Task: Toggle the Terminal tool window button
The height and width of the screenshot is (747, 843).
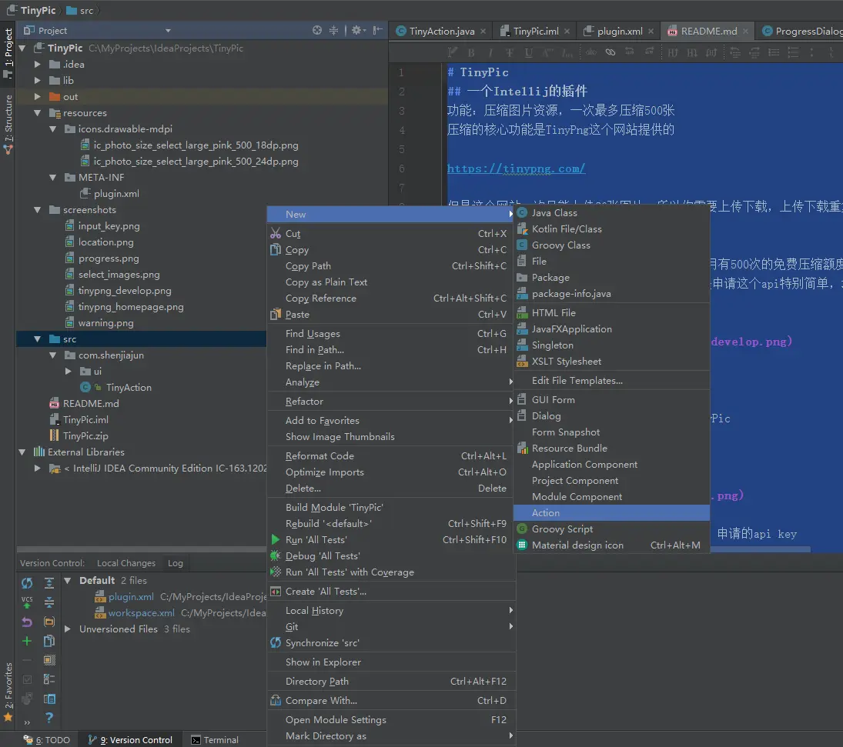Action: click(x=215, y=740)
